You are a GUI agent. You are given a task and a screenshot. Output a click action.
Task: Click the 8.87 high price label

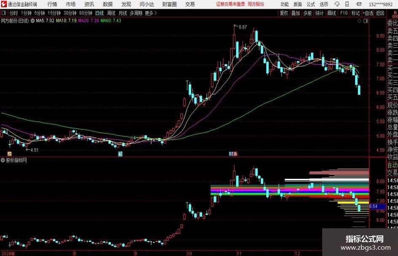(x=243, y=27)
